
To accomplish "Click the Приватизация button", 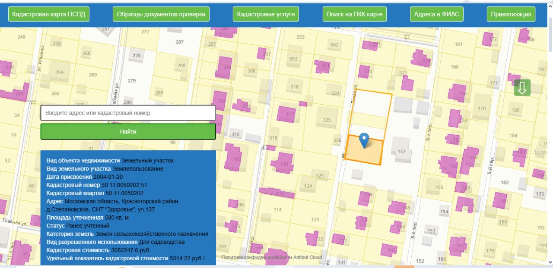I will (511, 14).
